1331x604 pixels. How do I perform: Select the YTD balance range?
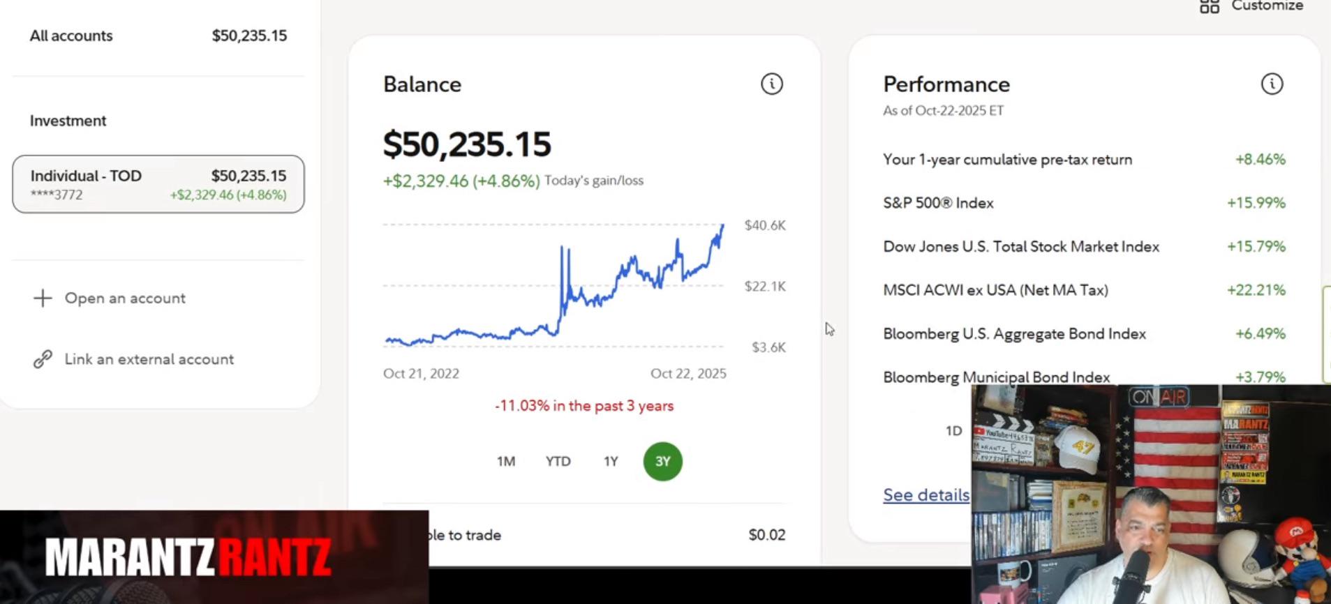tap(558, 462)
